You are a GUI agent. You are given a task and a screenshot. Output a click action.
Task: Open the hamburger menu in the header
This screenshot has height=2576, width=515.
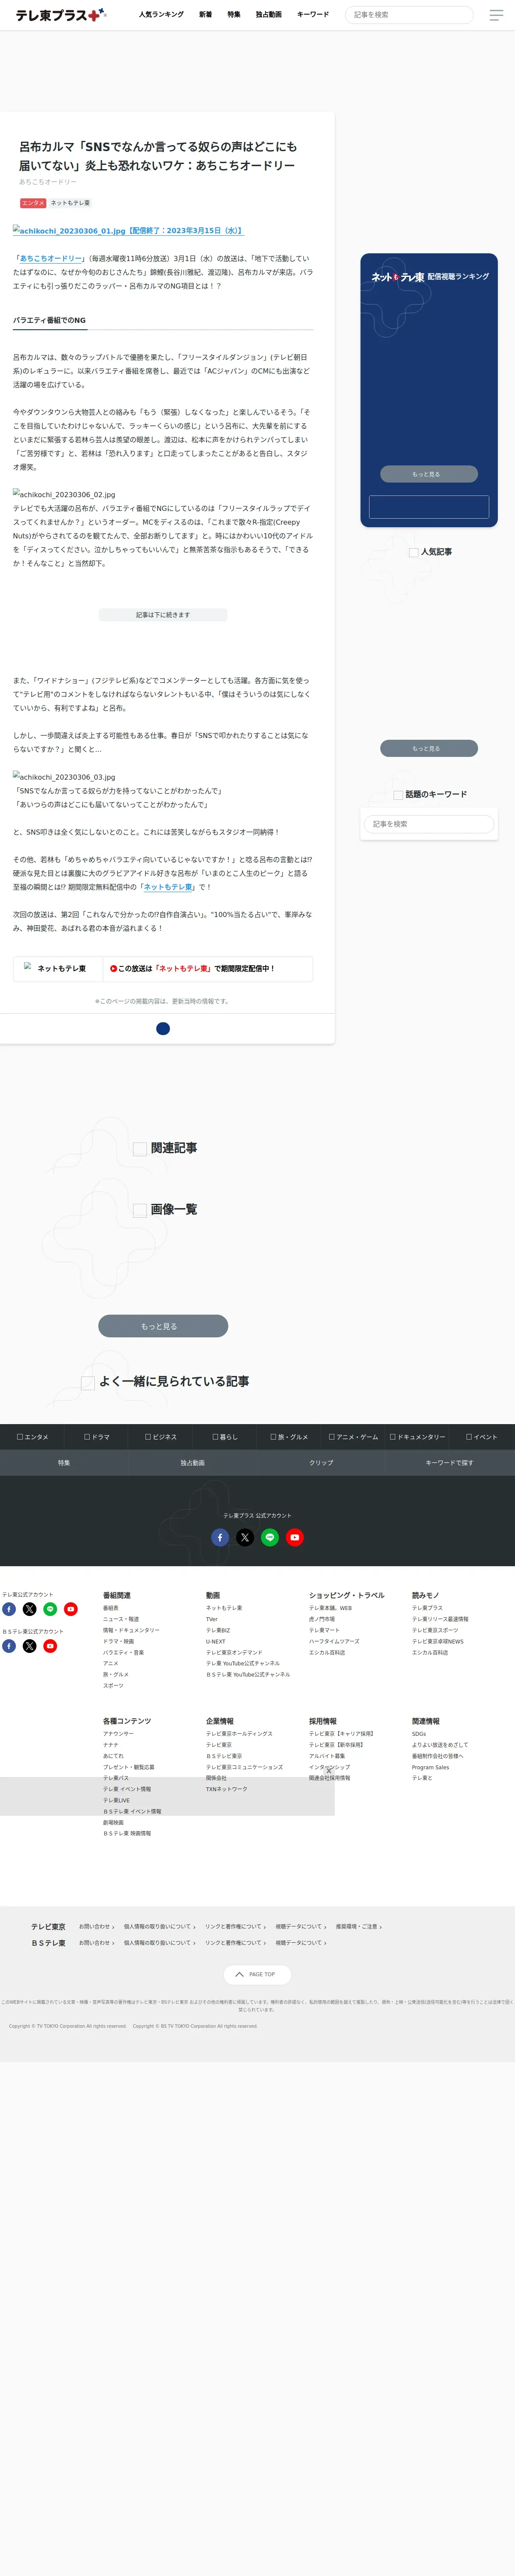pyautogui.click(x=496, y=15)
